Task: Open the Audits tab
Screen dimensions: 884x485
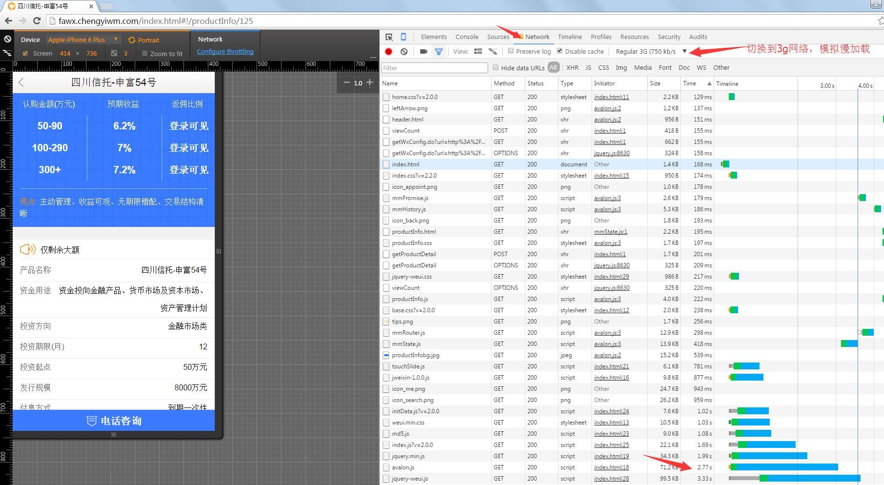Action: (x=698, y=37)
